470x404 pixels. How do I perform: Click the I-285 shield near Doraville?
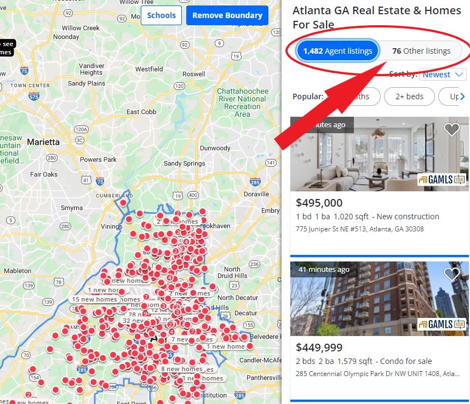pos(255,182)
